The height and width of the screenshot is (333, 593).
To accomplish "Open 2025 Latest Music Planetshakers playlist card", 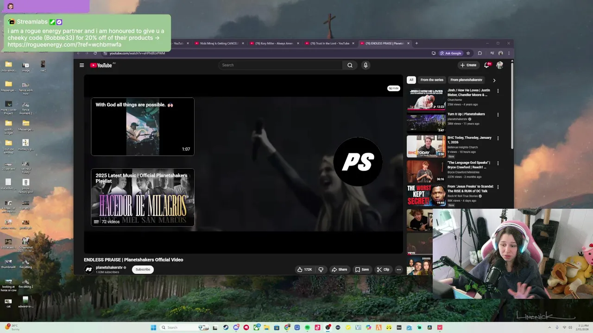I will coord(143,197).
